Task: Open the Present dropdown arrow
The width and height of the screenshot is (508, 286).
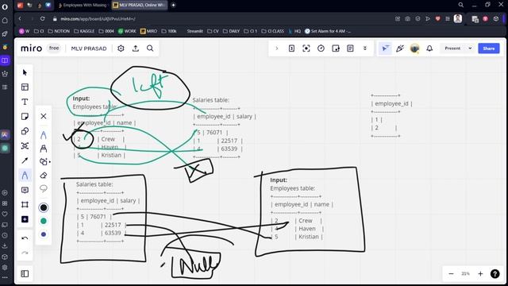Action: (x=470, y=48)
